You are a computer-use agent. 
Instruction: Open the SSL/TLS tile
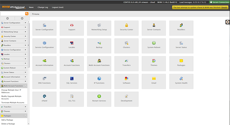coord(72,99)
